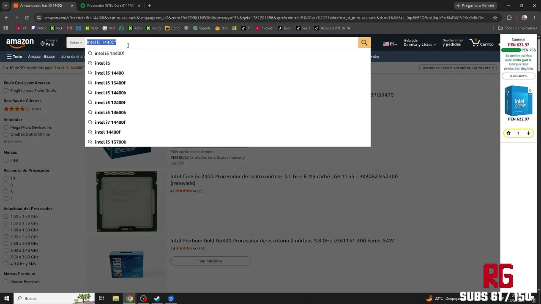The image size is (541, 304).
Task: Open the Intel Pentium Gold G5420 title link
Action: click(282, 241)
